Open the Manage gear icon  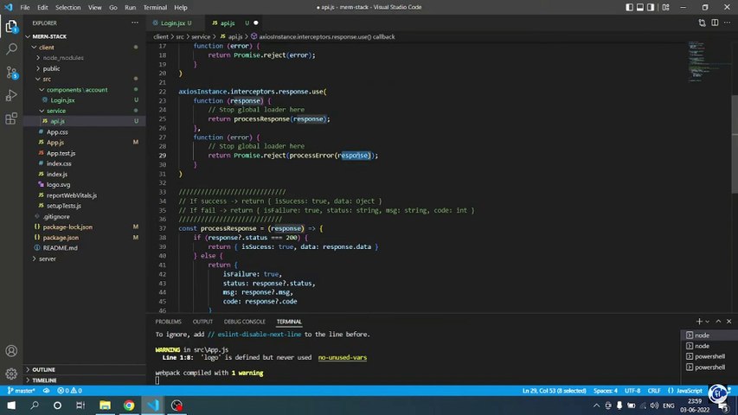[11, 373]
